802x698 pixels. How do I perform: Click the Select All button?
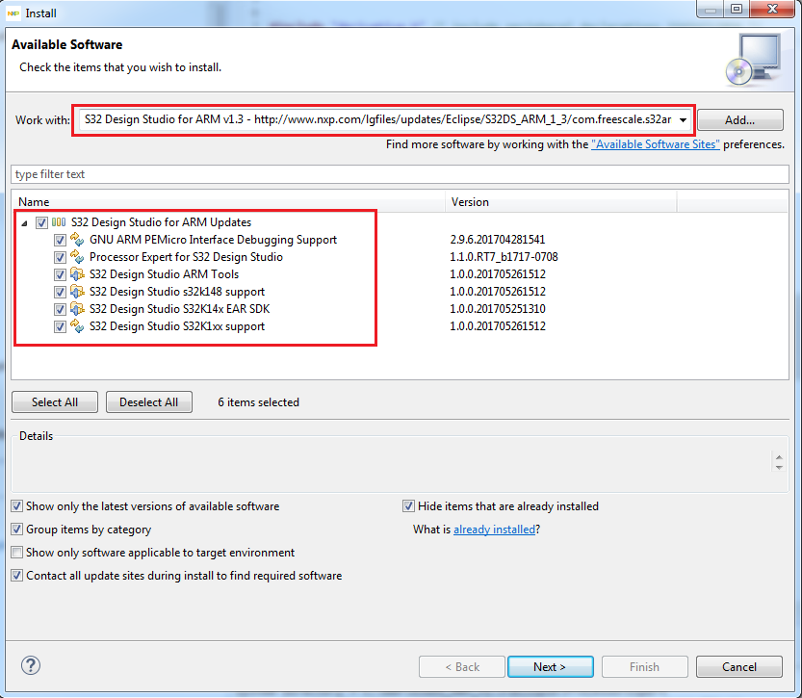(x=55, y=401)
